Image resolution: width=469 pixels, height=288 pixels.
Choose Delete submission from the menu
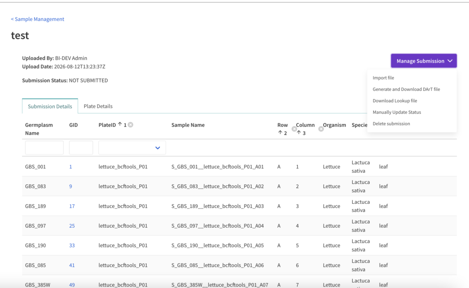[x=391, y=123]
